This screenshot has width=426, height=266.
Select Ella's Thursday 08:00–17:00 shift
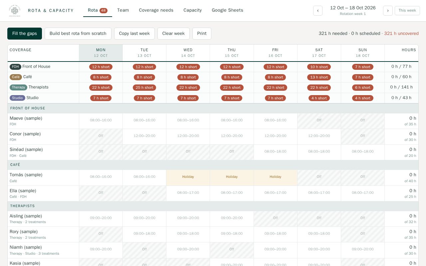tap(232, 193)
